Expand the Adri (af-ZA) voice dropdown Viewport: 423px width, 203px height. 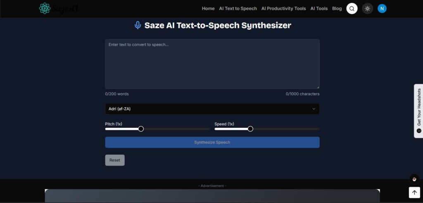coord(212,109)
